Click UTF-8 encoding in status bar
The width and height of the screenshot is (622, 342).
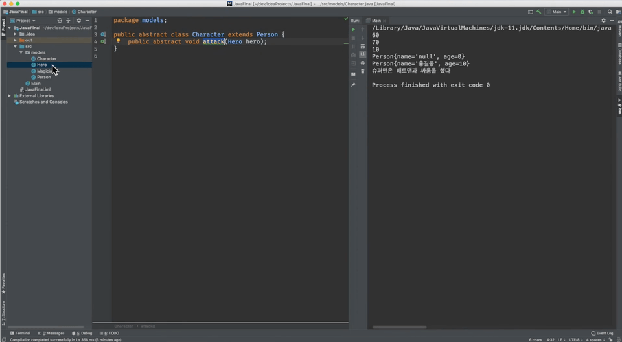click(x=576, y=339)
